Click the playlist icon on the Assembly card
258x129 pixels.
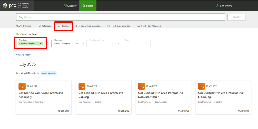point(22,86)
